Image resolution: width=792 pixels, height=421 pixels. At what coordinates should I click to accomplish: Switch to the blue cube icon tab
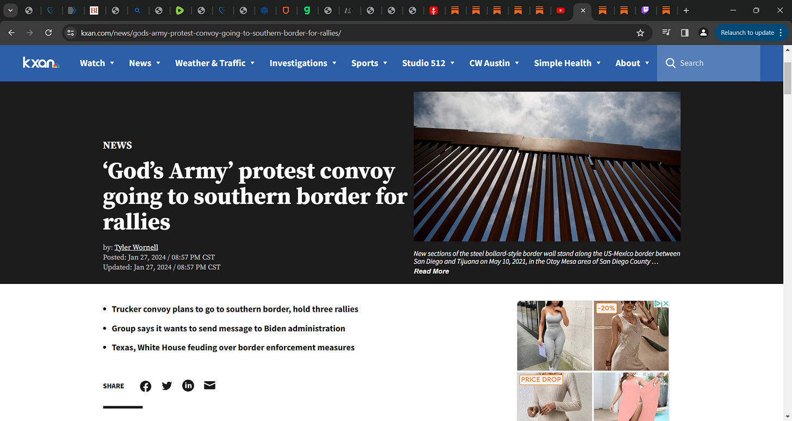tap(264, 10)
